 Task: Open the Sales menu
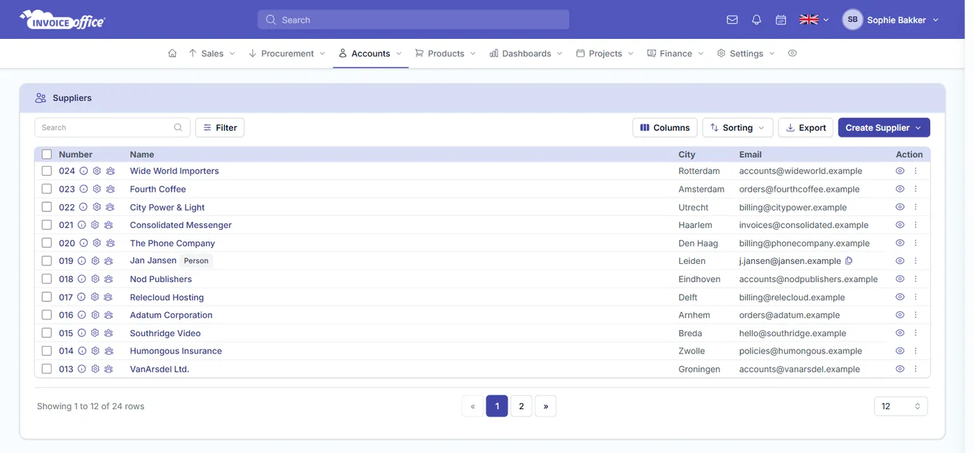tap(212, 53)
